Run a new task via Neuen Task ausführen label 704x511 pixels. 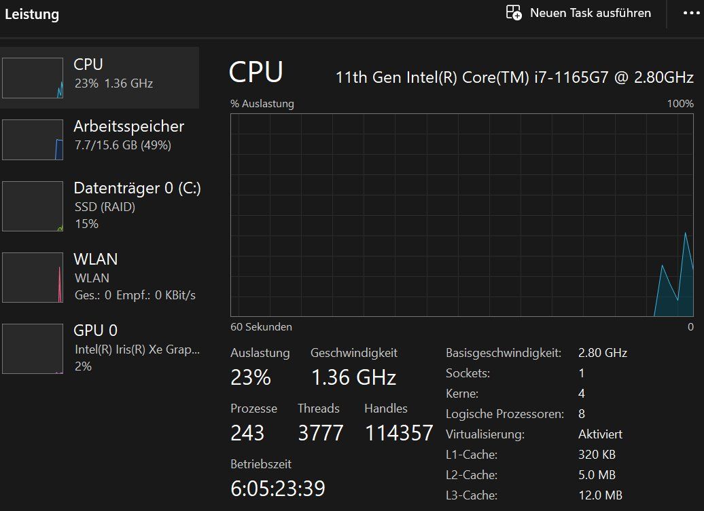(x=591, y=13)
